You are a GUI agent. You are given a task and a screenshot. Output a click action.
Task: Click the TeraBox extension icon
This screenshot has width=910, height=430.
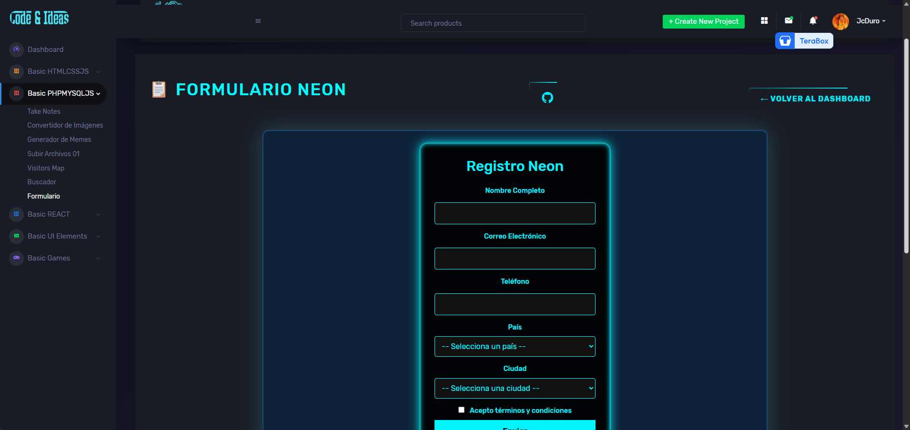(785, 41)
